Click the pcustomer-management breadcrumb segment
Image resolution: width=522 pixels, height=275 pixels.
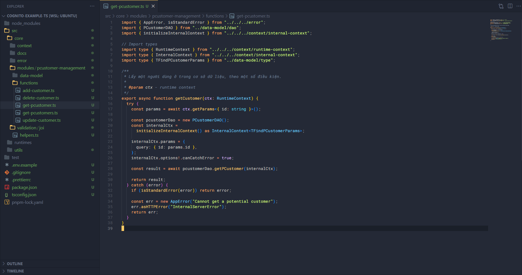click(176, 16)
